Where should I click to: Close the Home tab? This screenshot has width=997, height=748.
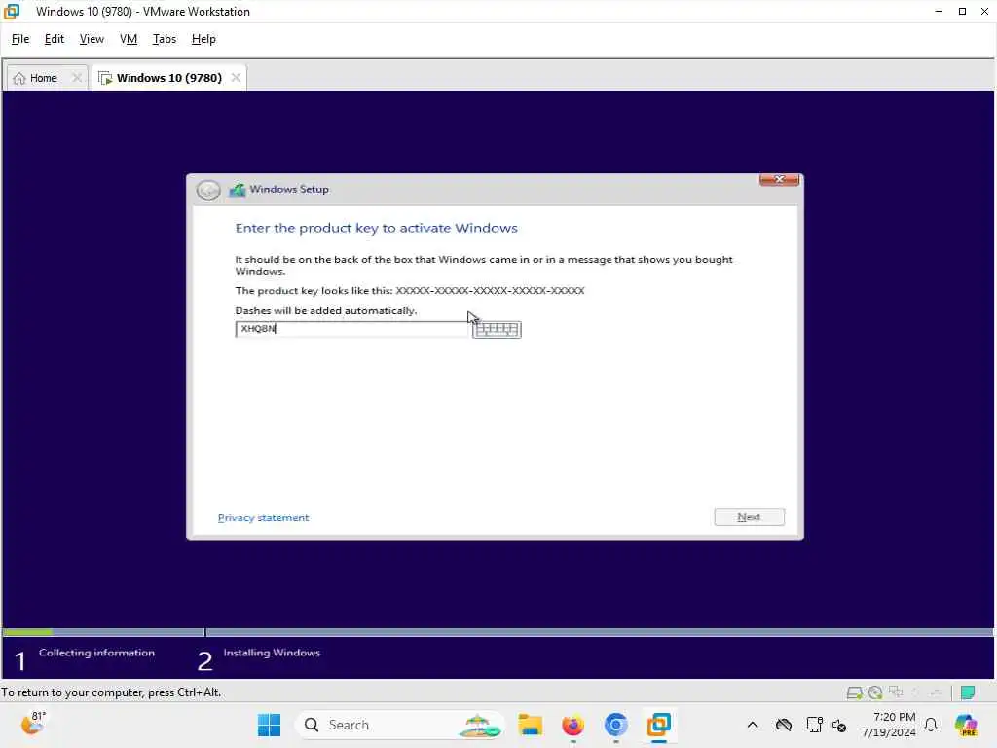(77, 78)
